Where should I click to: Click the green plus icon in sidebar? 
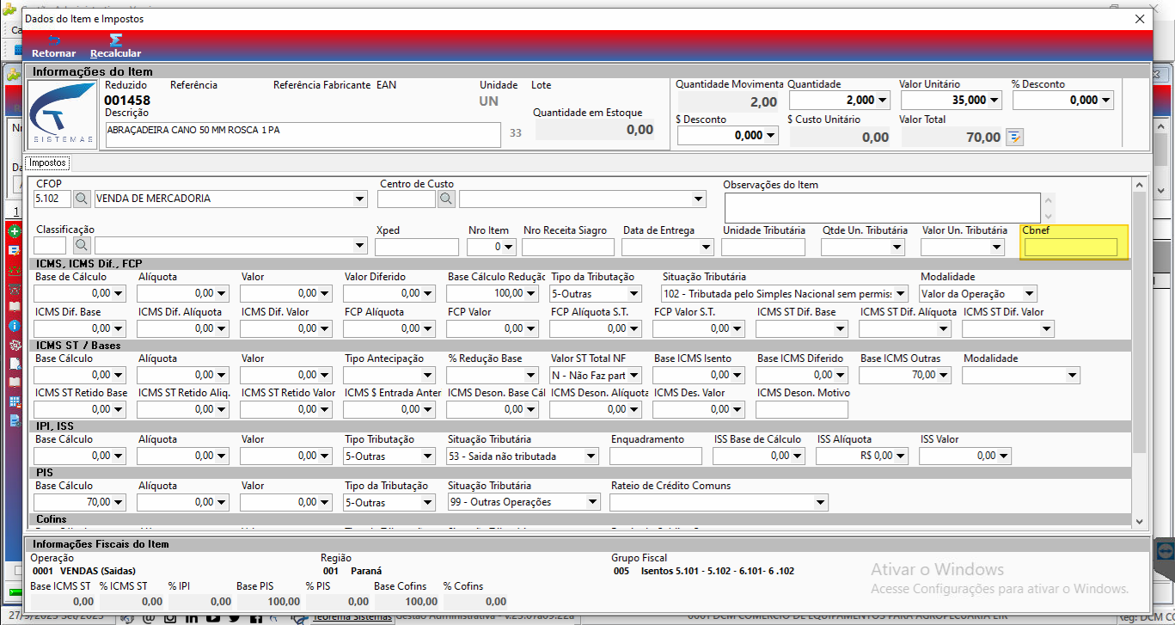pyautogui.click(x=14, y=232)
